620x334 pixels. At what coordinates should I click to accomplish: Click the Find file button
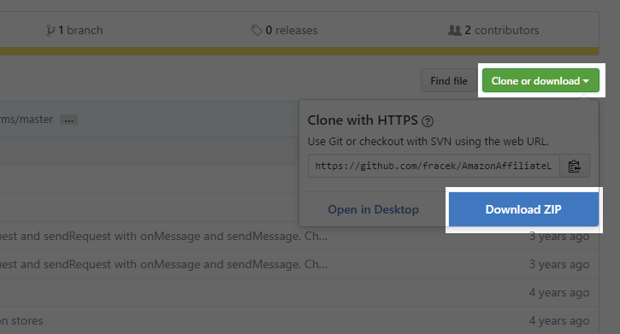(449, 80)
